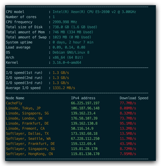Click the CacheFly node name
Image resolution: width=161 pixels, height=166 pixels.
14,103
